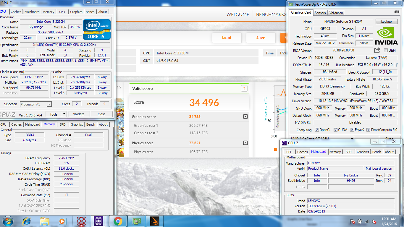404x227 pixels.
Task: Launch Internet Explorer from the taskbar
Action: (x=27, y=221)
